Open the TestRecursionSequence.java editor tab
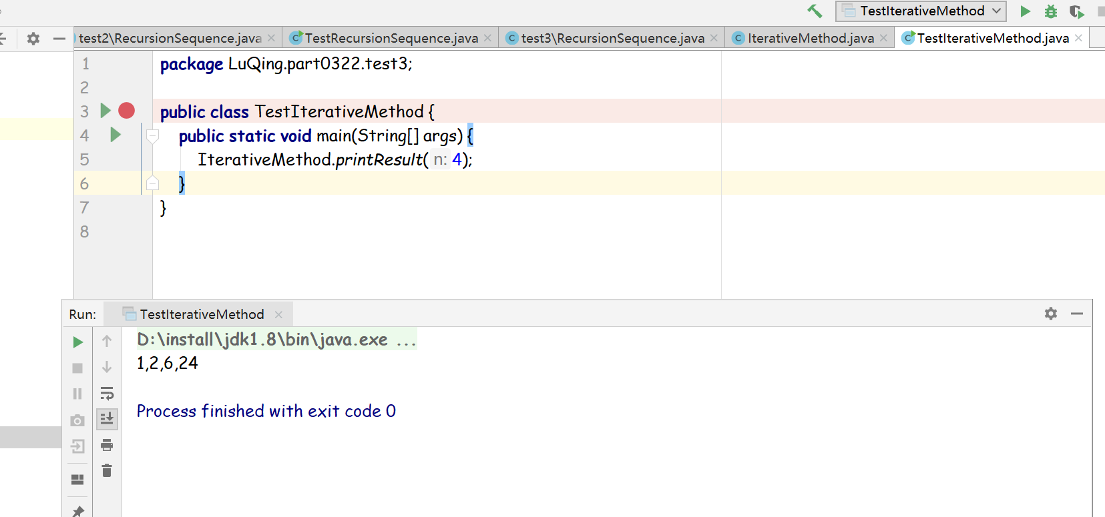 (x=391, y=38)
